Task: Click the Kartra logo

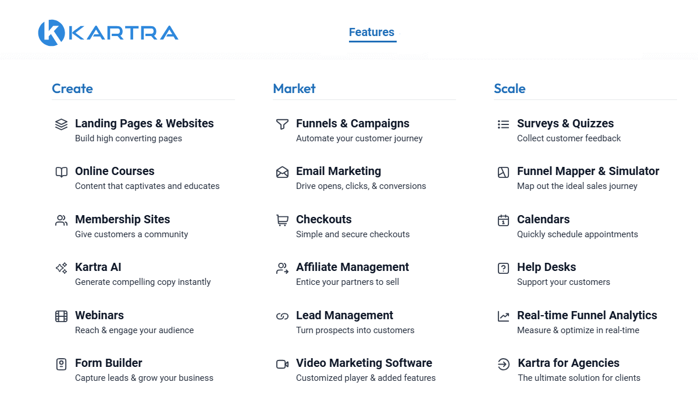Action: 108,33
